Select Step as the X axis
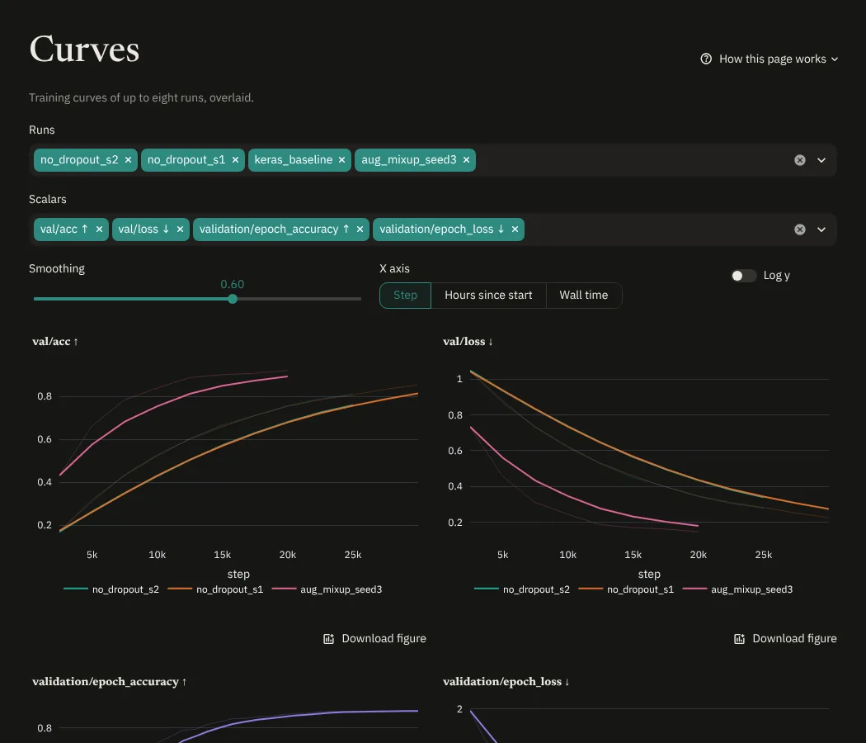 406,296
